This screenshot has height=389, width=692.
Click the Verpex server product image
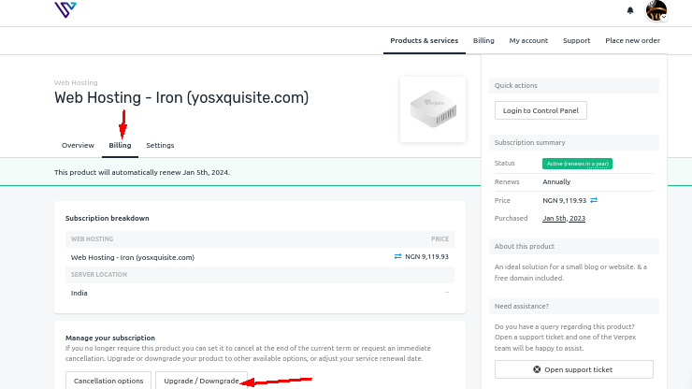pyautogui.click(x=433, y=109)
